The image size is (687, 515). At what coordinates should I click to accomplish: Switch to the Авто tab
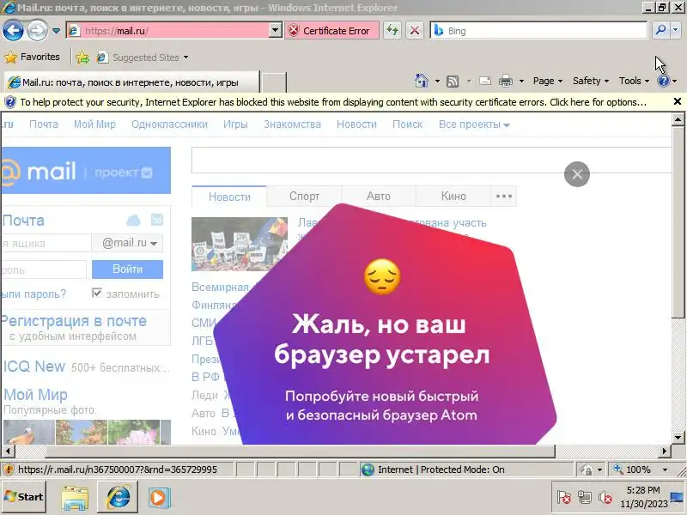point(379,197)
